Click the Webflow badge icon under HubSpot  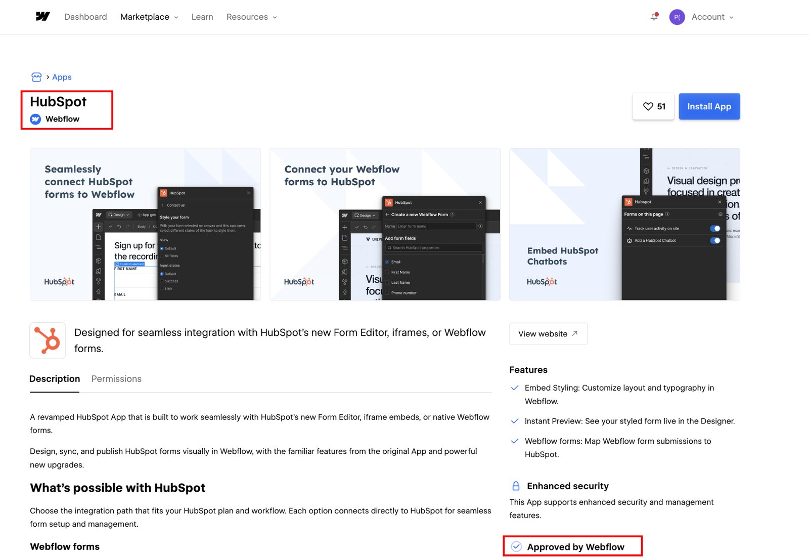(35, 119)
